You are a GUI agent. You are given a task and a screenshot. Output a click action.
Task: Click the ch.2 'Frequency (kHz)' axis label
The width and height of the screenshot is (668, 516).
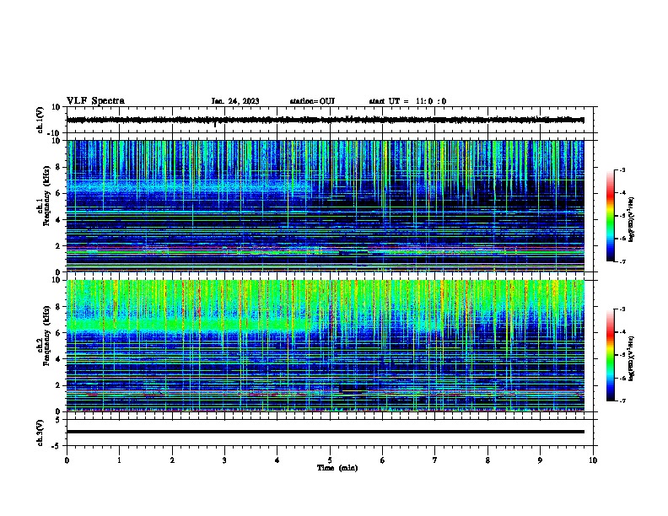(46, 336)
